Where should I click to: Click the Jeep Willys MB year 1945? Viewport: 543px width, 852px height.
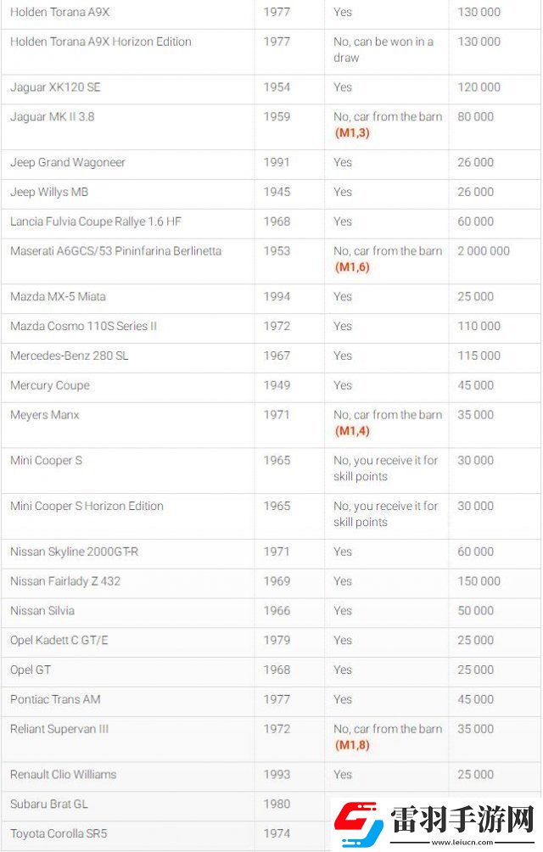(277, 193)
